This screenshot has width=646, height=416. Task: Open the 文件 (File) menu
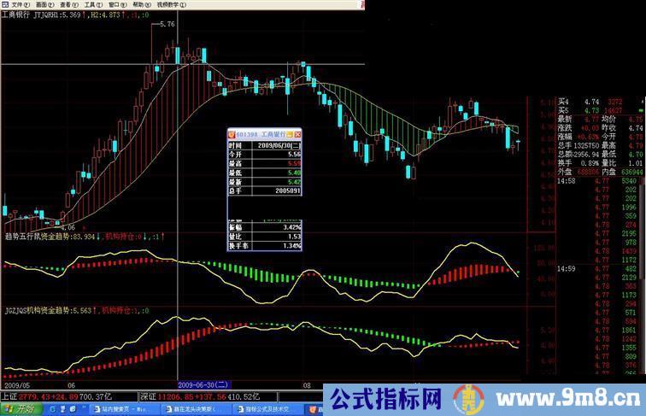point(19,4)
